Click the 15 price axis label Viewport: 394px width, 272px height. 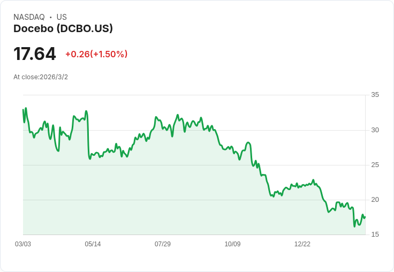tap(375, 235)
